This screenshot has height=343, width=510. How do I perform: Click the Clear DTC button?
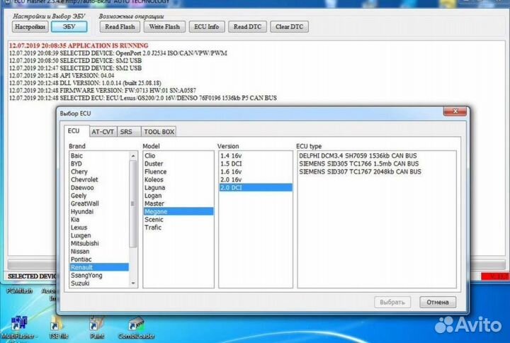[x=289, y=27]
